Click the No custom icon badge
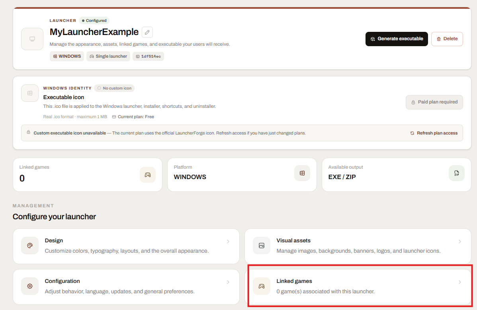477x310 pixels. tap(114, 88)
